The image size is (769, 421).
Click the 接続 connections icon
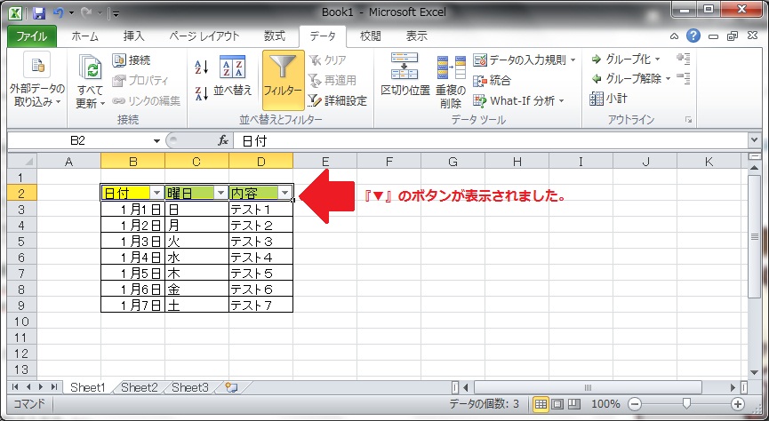[x=119, y=60]
